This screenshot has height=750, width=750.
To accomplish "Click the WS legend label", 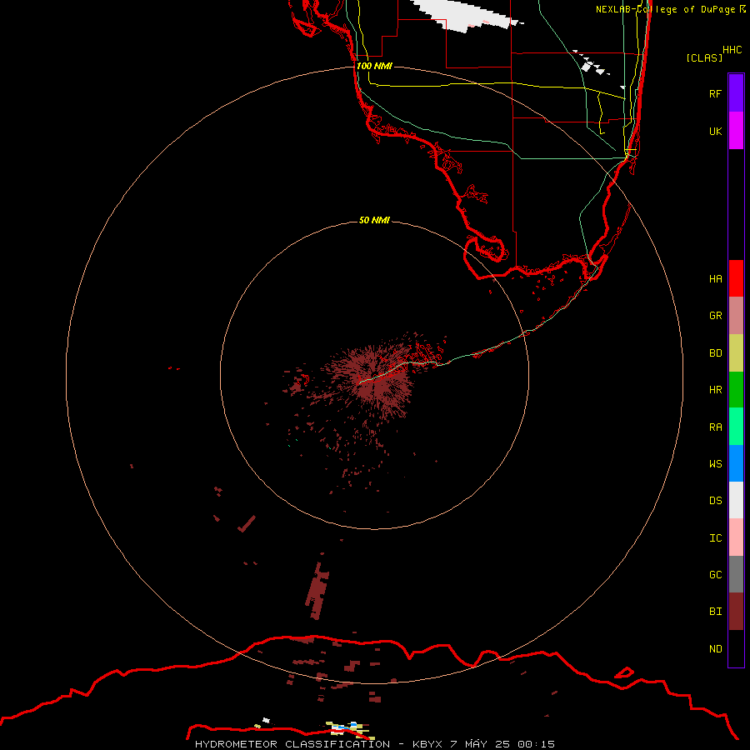I will click(x=715, y=464).
